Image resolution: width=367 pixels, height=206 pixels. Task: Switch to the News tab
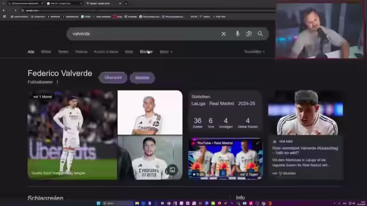tap(63, 52)
